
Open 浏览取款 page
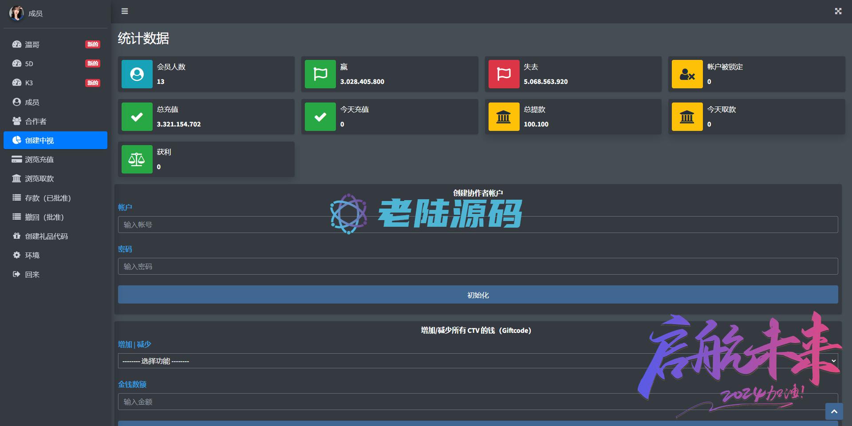pyautogui.click(x=55, y=178)
